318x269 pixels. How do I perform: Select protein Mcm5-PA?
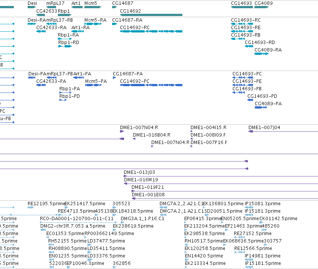[x=93, y=85]
